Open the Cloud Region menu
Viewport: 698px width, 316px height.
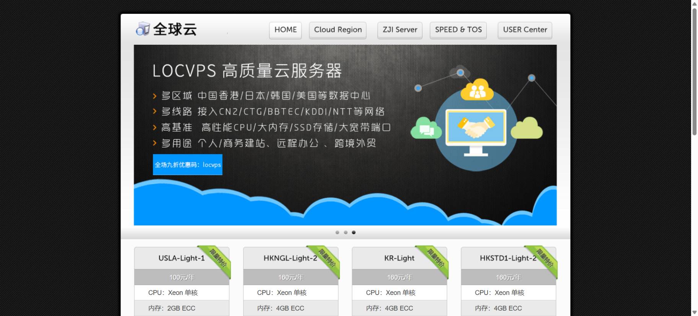point(338,30)
